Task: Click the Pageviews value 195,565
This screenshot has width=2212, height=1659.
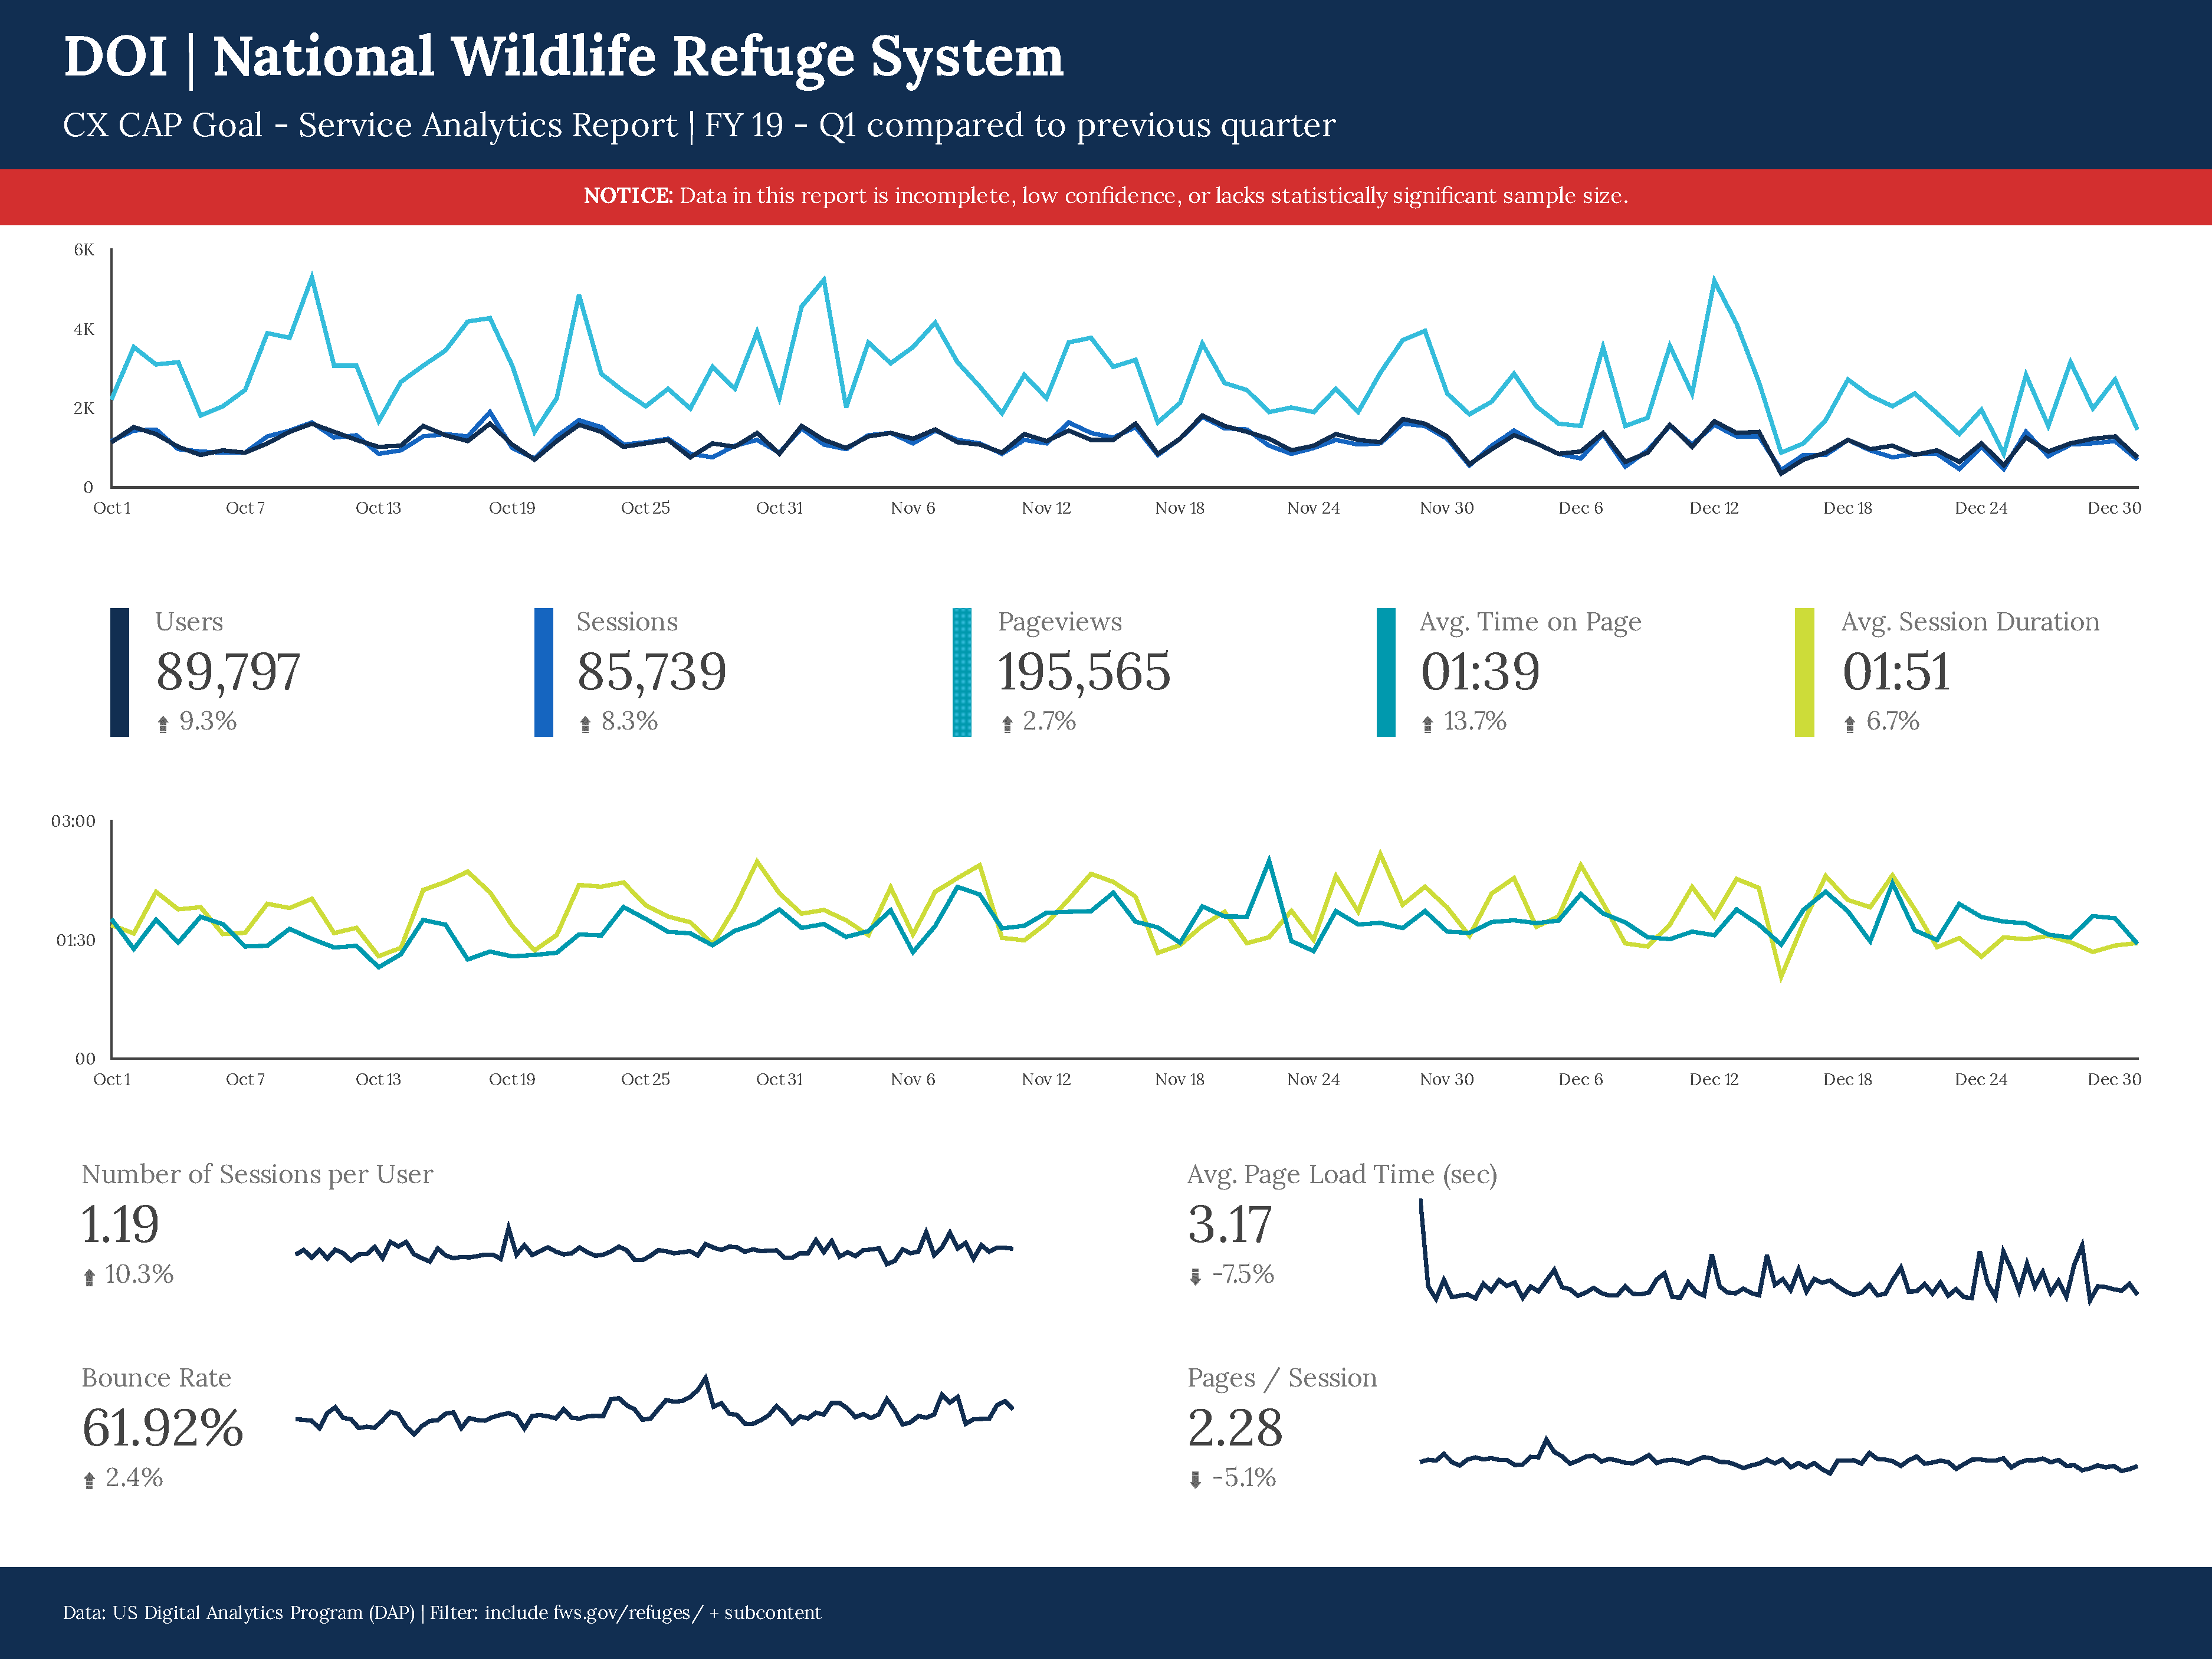Action: (x=1084, y=672)
